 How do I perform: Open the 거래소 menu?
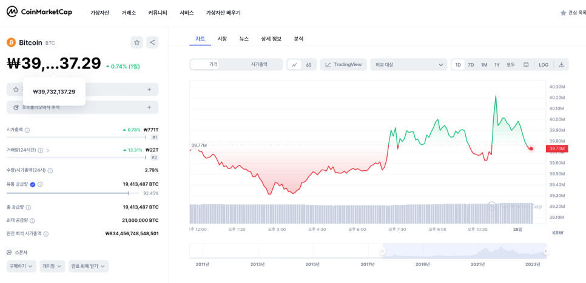[x=129, y=13]
